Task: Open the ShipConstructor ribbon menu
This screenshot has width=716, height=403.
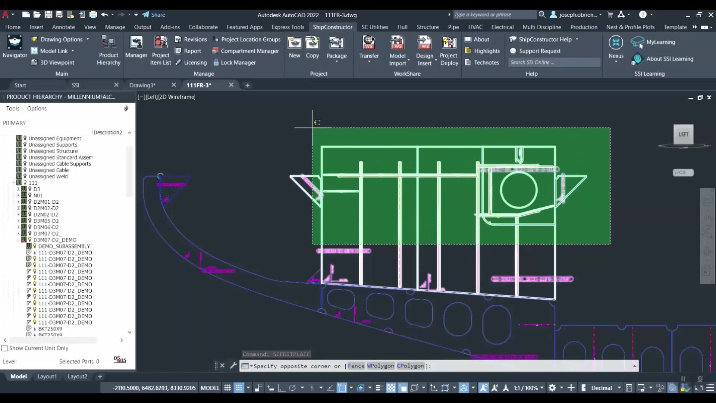Action: click(333, 27)
